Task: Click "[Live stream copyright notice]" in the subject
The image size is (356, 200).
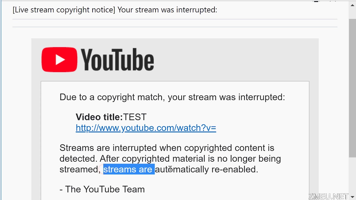Action: point(64,10)
